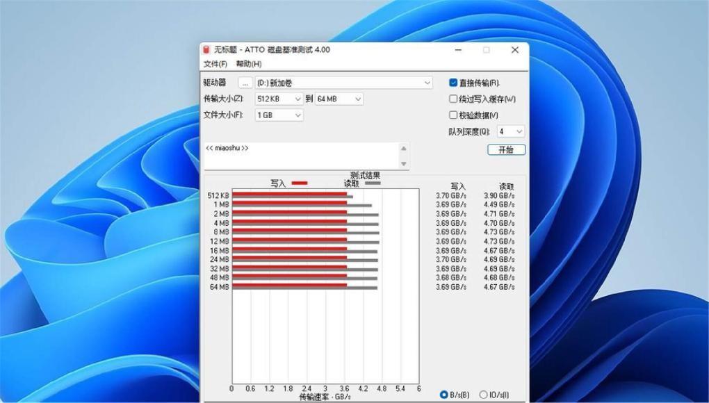This screenshot has height=403, width=709.
Task: Click the 32 MB row label in chart
Action: tap(220, 268)
